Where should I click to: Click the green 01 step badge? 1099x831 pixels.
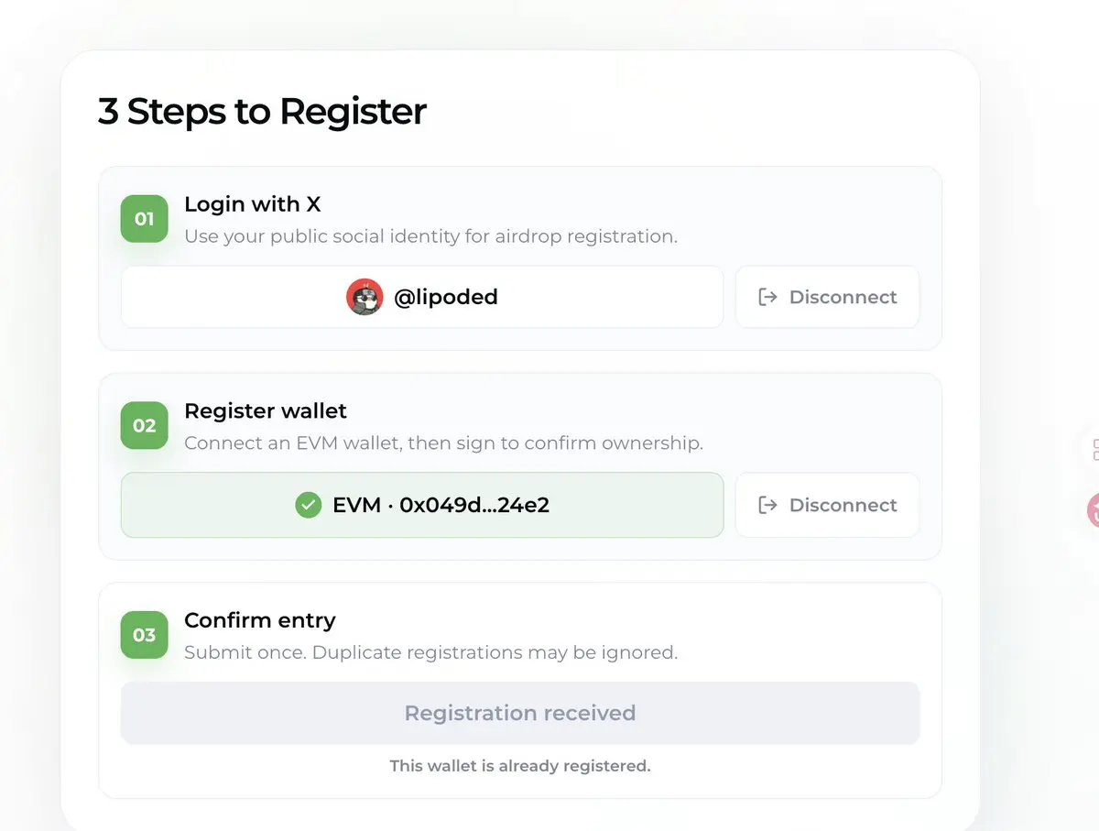click(x=145, y=219)
